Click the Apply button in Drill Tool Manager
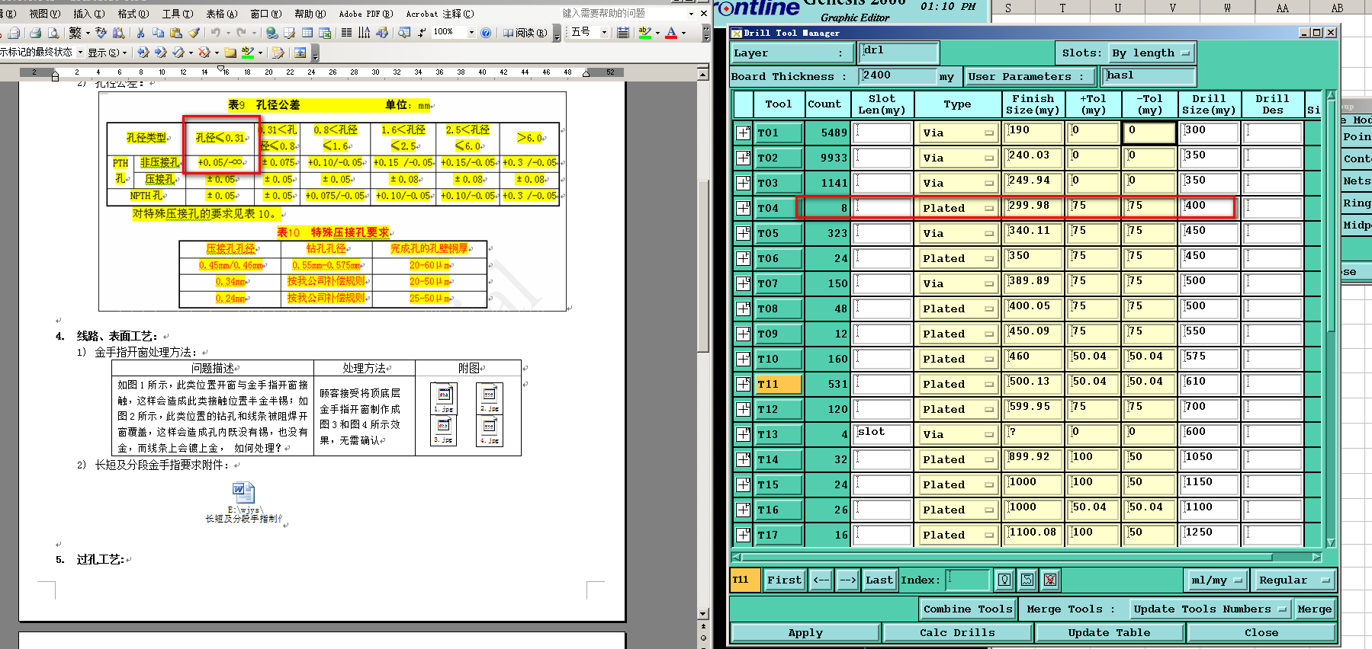Viewport: 1372px width, 649px height. pos(805,632)
